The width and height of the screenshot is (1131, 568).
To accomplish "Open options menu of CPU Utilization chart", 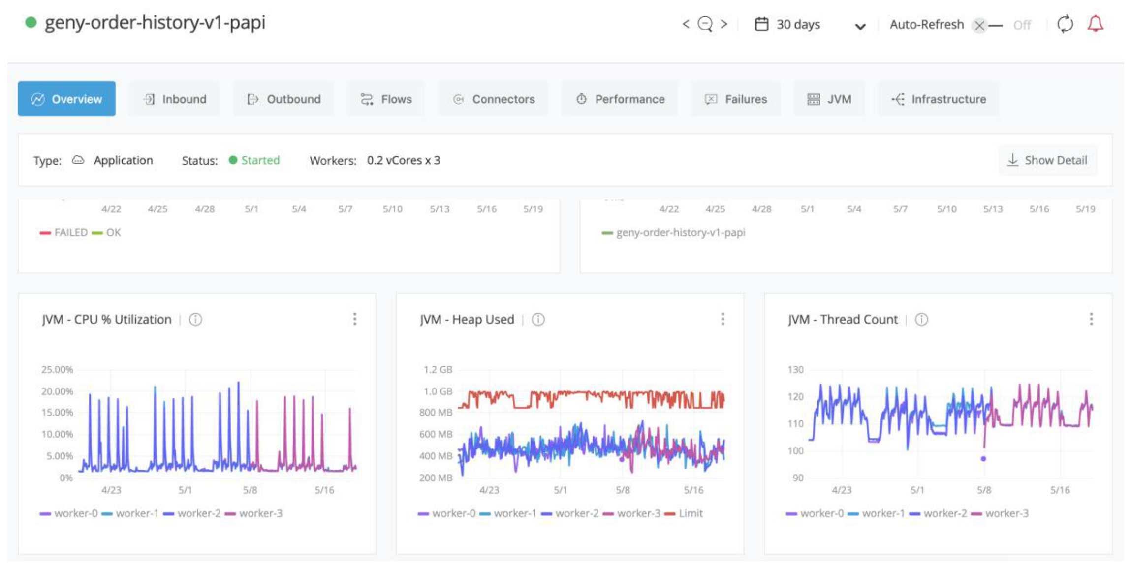I will click(354, 319).
